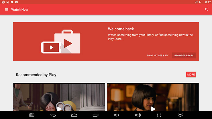The image size is (212, 119).
Task: Open the recent apps overview
Action: click(95, 115)
